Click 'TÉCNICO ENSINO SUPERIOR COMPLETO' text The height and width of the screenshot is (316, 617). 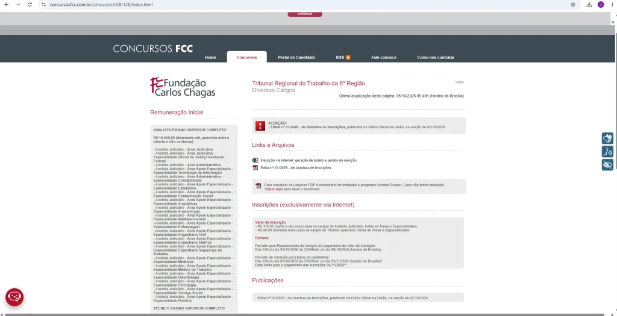click(189, 308)
